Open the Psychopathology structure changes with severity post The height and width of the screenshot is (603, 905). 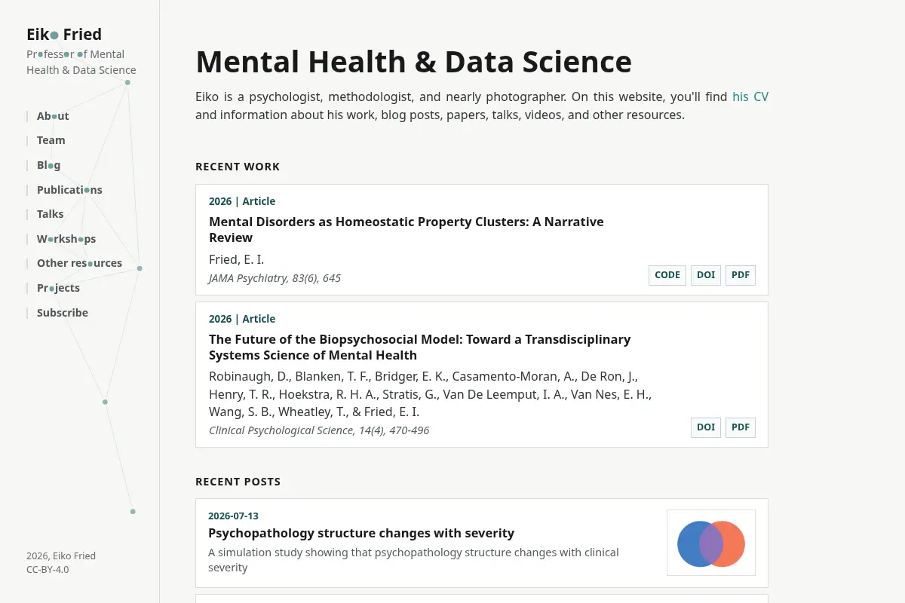361,533
